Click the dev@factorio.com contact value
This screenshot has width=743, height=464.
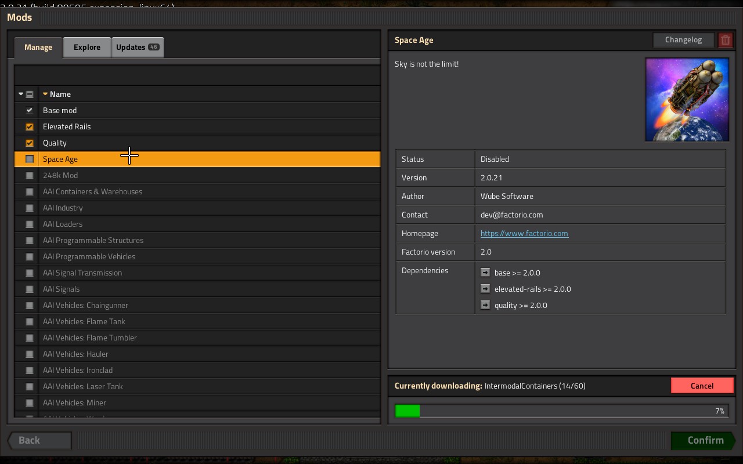click(x=511, y=215)
